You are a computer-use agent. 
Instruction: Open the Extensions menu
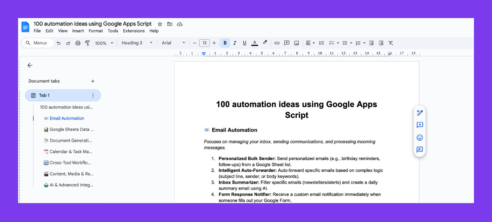[134, 31]
